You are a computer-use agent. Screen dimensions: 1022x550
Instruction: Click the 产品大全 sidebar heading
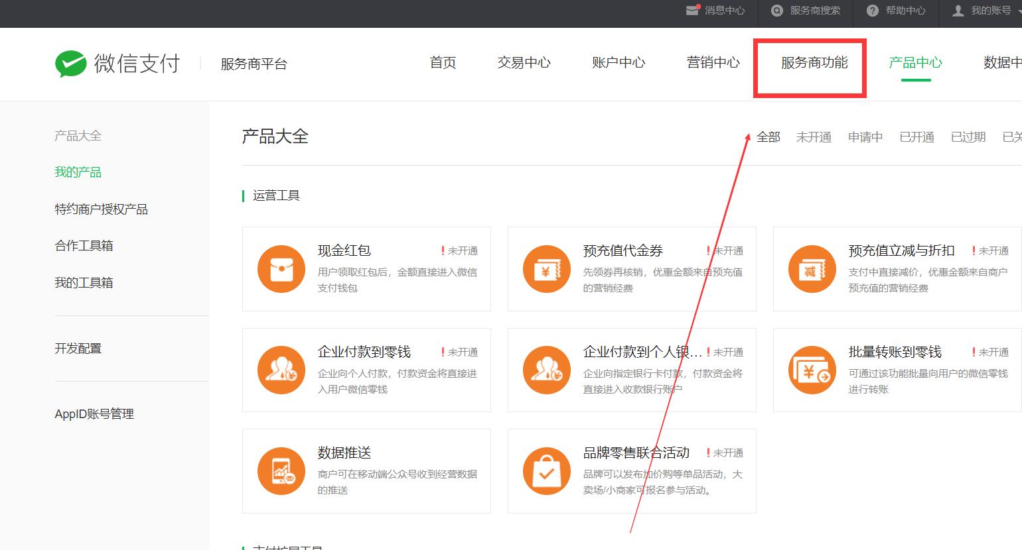(x=78, y=136)
